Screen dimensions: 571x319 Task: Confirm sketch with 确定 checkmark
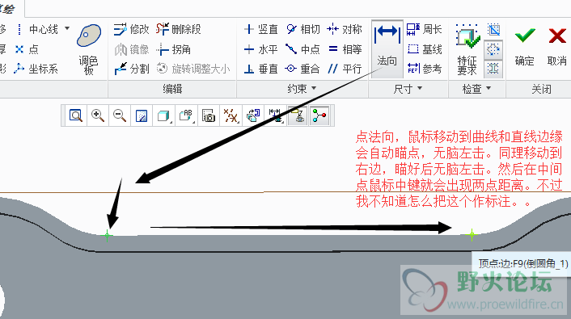(524, 47)
